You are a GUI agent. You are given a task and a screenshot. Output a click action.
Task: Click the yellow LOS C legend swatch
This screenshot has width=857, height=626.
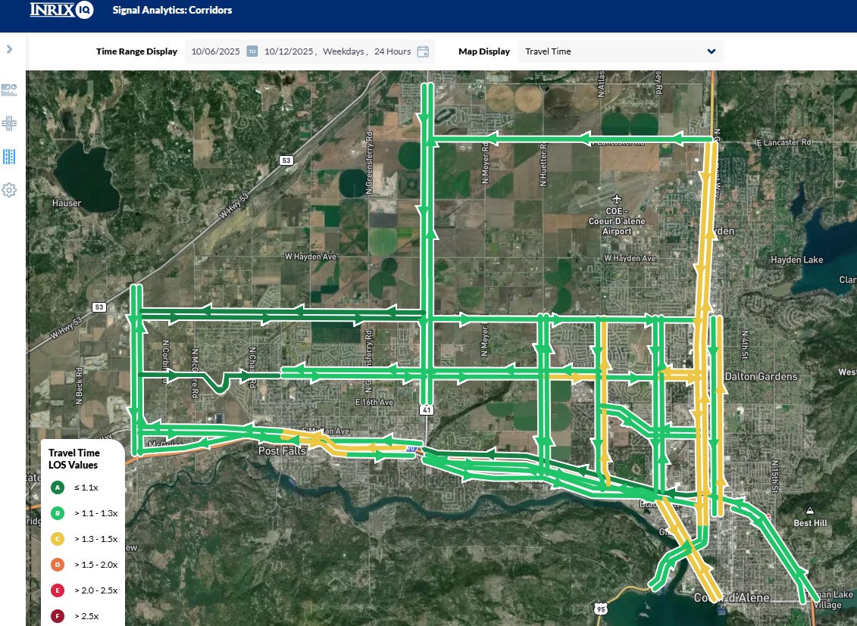[x=58, y=539]
